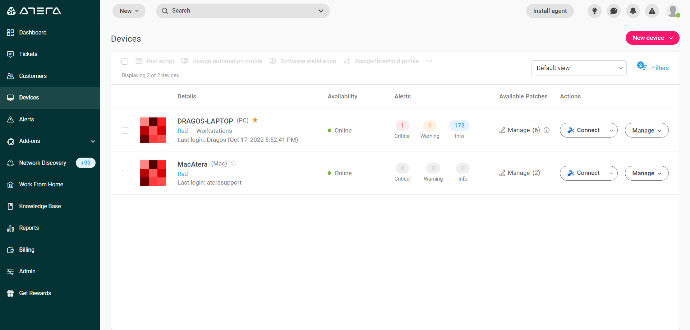
Task: Toggle the select-all devices checkbox
Action: [x=125, y=61]
